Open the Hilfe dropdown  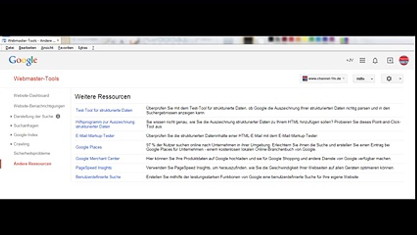364,79
